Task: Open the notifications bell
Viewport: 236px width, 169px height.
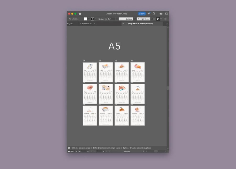Action: pos(149,14)
